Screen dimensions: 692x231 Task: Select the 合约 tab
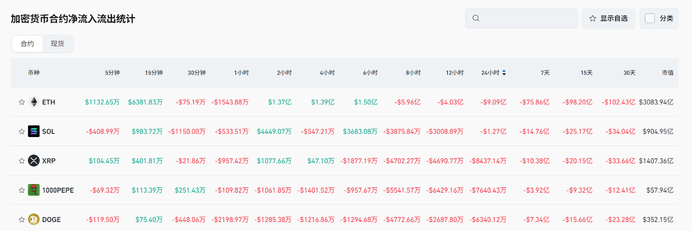27,44
